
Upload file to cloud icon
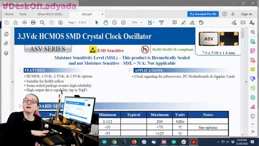[24, 23]
